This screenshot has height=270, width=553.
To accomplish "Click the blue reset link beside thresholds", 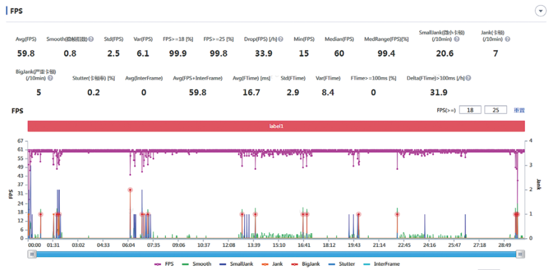I will (x=519, y=111).
